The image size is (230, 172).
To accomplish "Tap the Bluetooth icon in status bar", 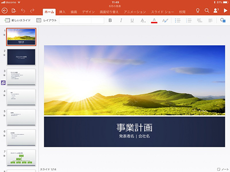I will pyautogui.click(x=215, y=2).
